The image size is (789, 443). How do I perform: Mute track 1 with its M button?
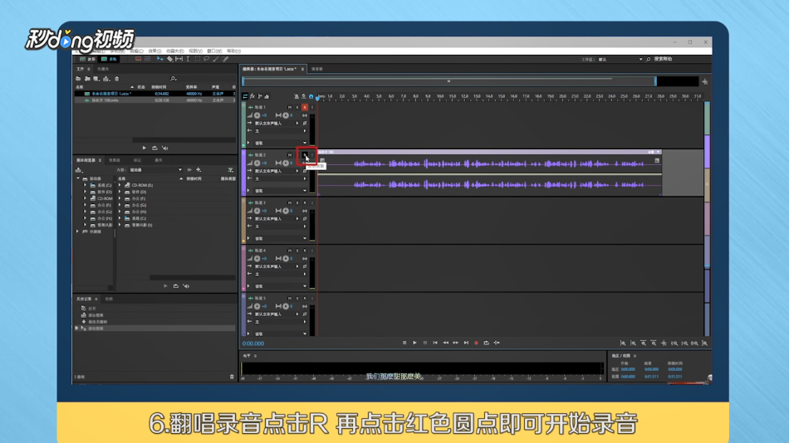point(290,107)
